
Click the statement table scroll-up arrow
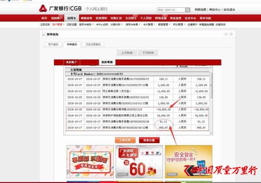pyautogui.click(x=211, y=68)
